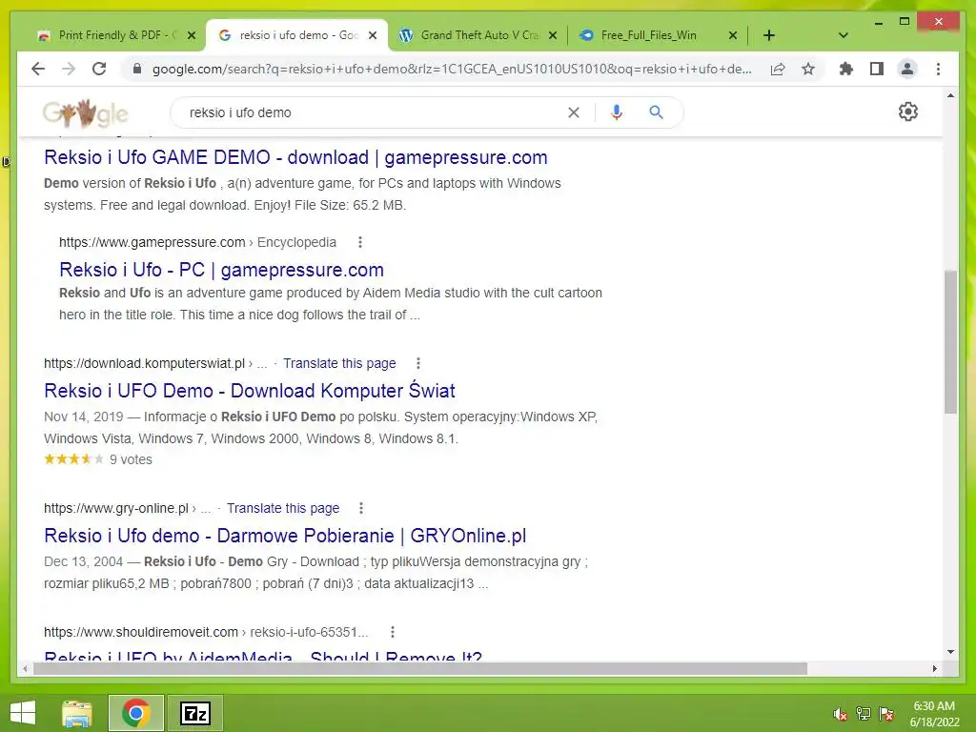Screen dimensions: 976x732
Task: Click the gry-online.pl URL
Action: coord(115,508)
